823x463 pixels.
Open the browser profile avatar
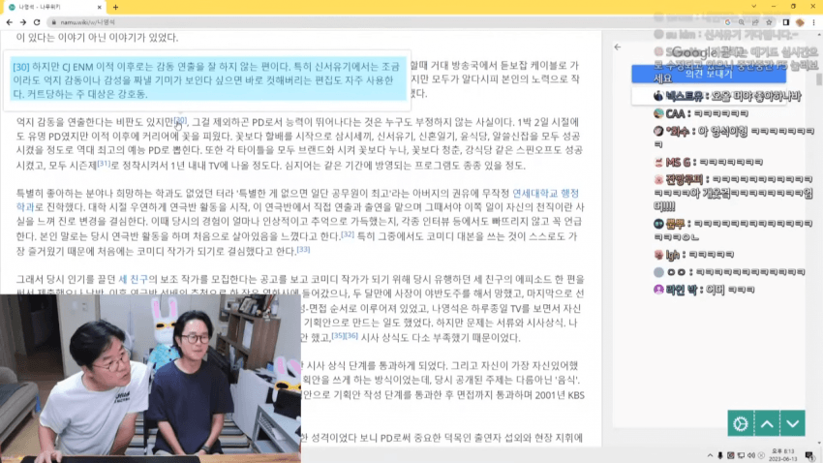(x=800, y=22)
